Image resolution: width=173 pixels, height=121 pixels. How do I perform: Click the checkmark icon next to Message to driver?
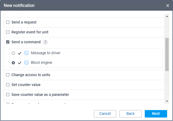tap(19, 53)
